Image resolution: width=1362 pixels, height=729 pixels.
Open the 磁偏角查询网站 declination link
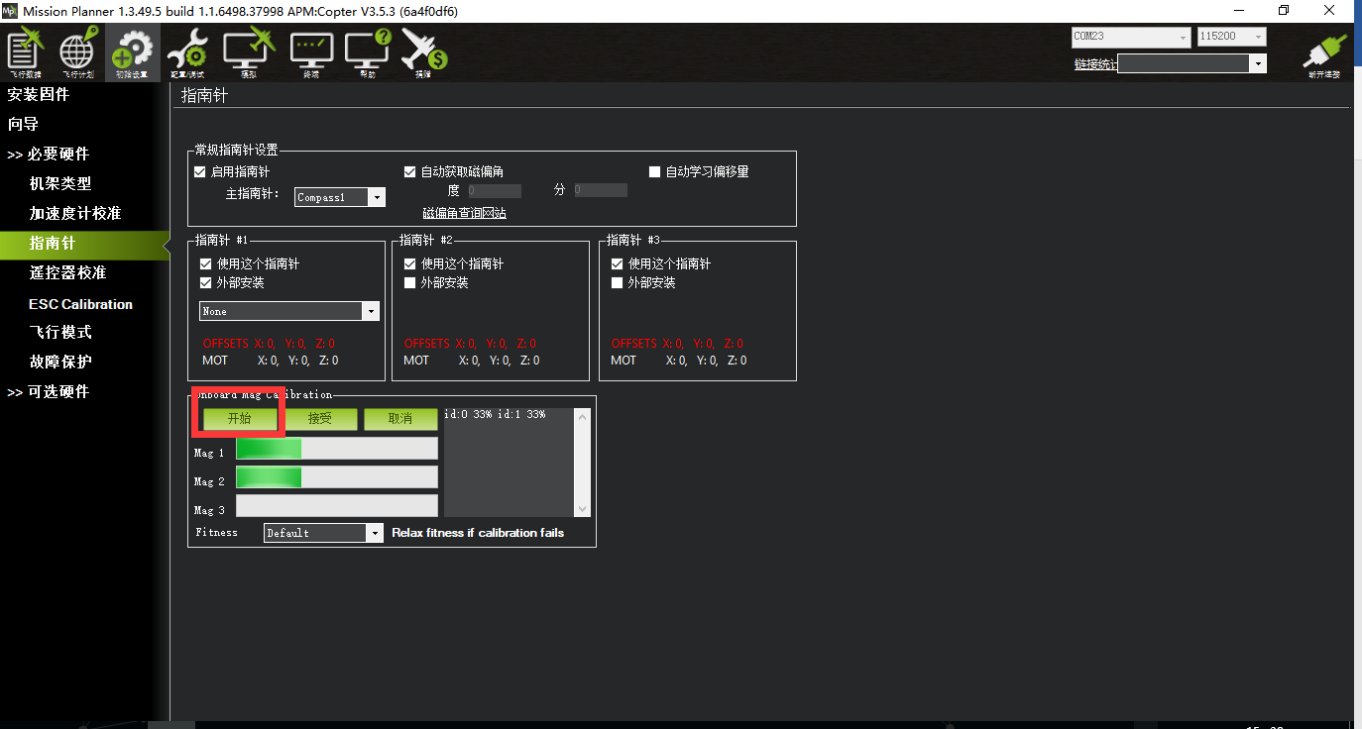coord(464,214)
